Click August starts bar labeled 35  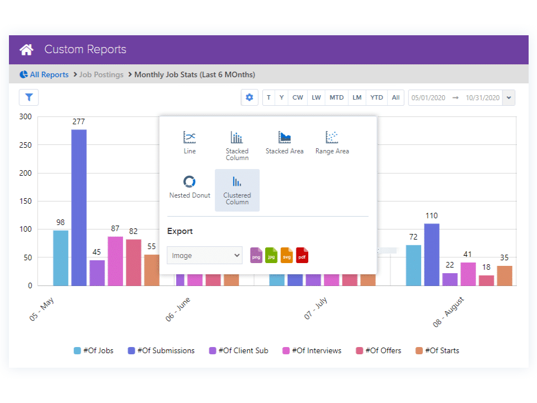[x=505, y=276]
